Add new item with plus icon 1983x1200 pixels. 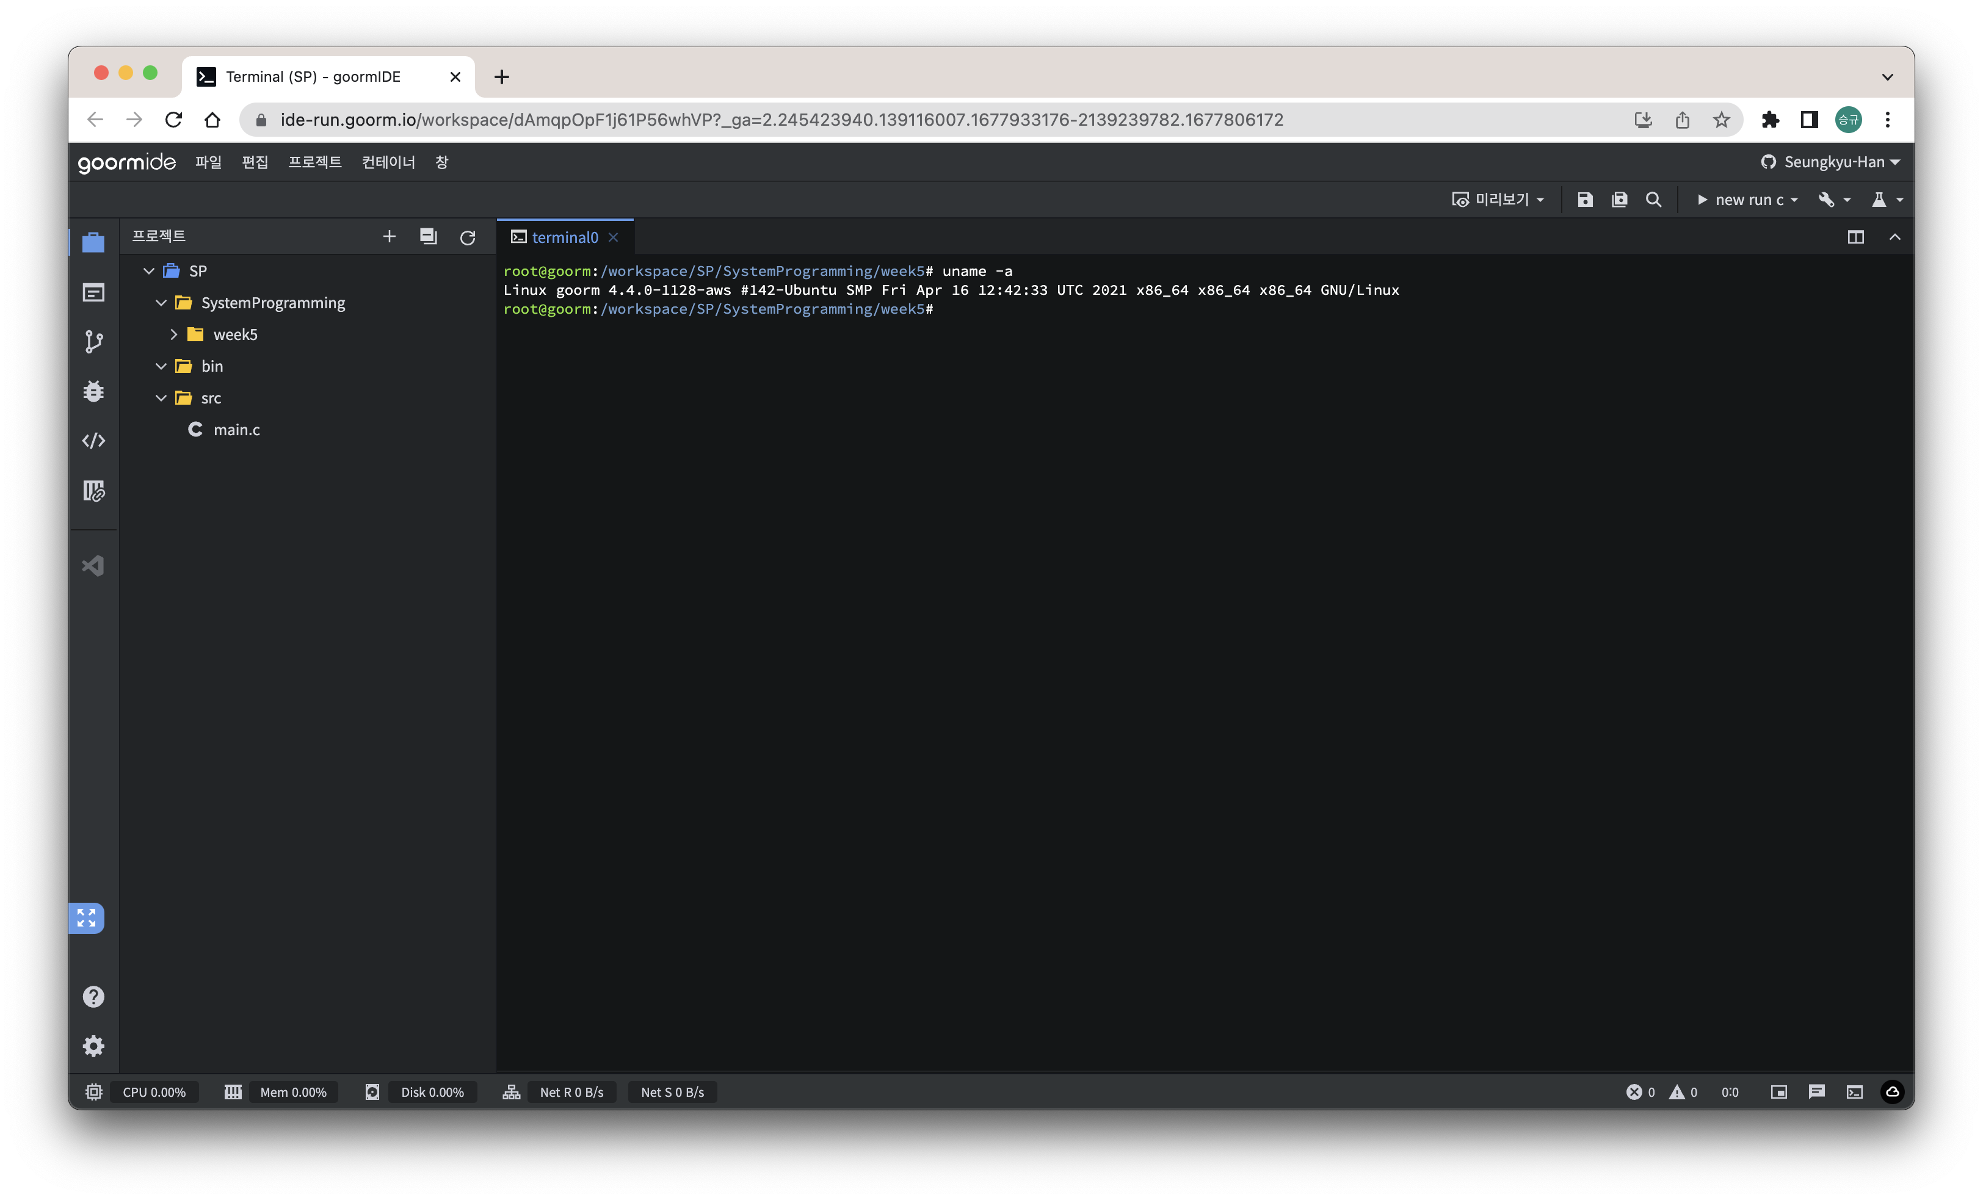(389, 237)
